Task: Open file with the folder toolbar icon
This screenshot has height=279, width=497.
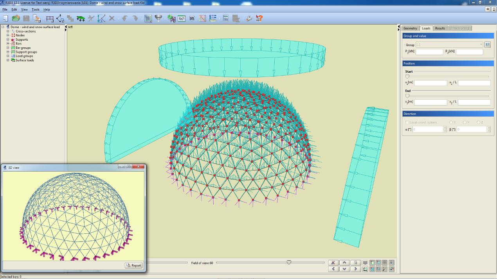Action: (x=16, y=18)
